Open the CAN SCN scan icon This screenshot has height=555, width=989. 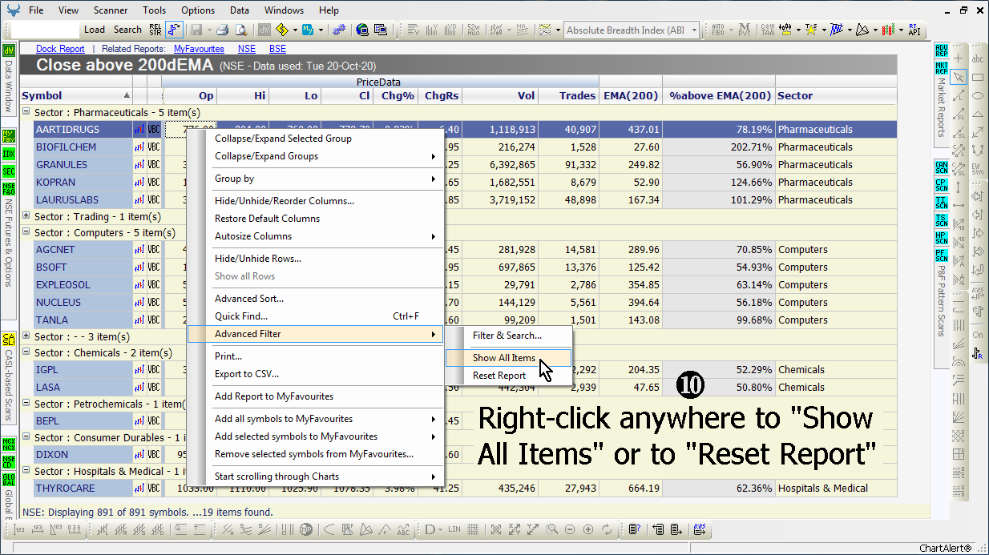(x=941, y=167)
